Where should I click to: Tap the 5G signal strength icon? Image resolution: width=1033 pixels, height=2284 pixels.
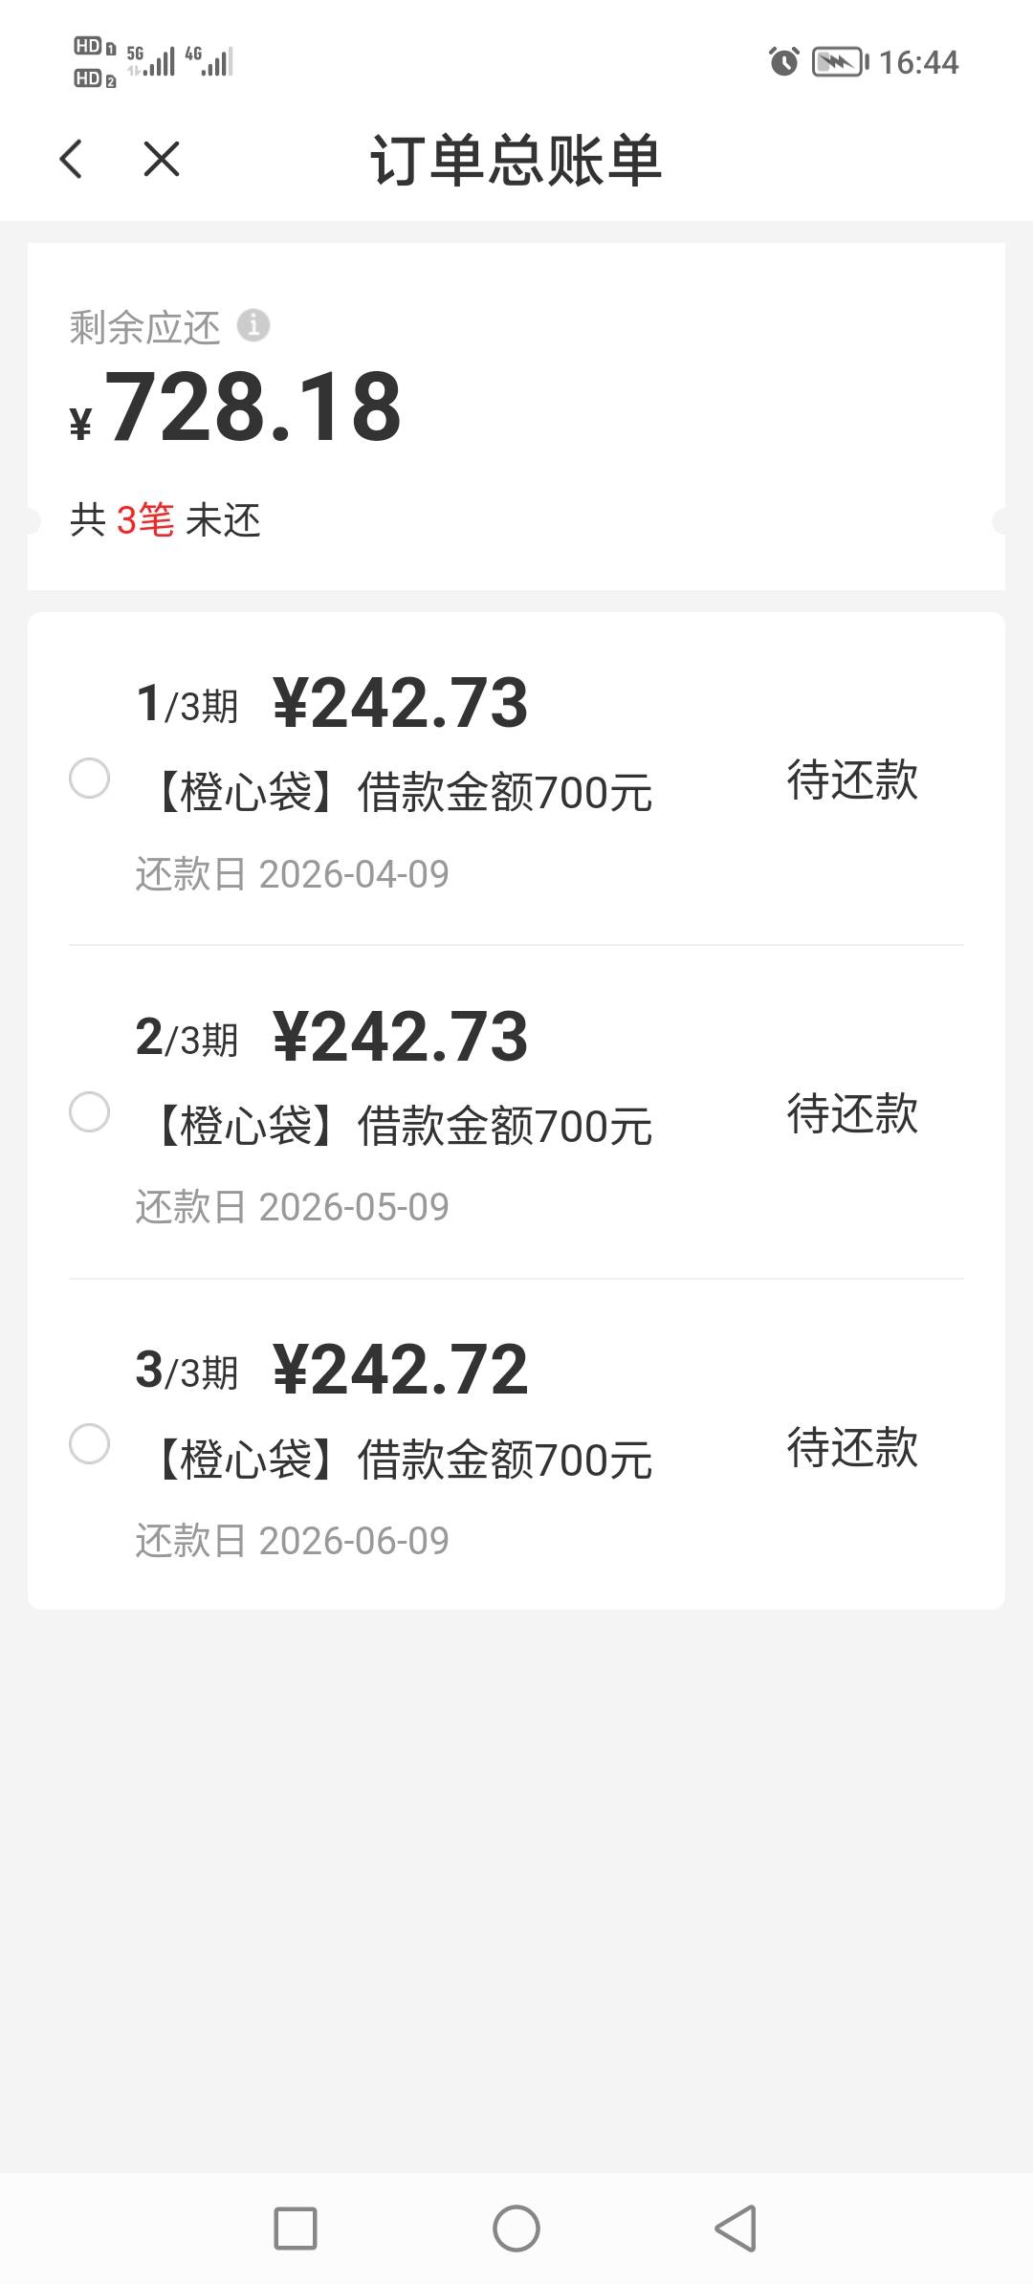pyautogui.click(x=153, y=61)
